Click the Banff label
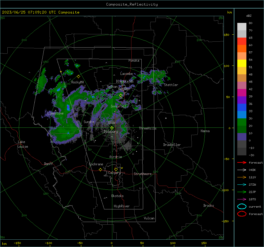Screen dimensions: 264x247 pyautogui.click(x=48, y=164)
